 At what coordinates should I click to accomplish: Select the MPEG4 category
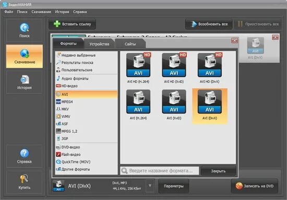pyautogui.click(x=86, y=102)
